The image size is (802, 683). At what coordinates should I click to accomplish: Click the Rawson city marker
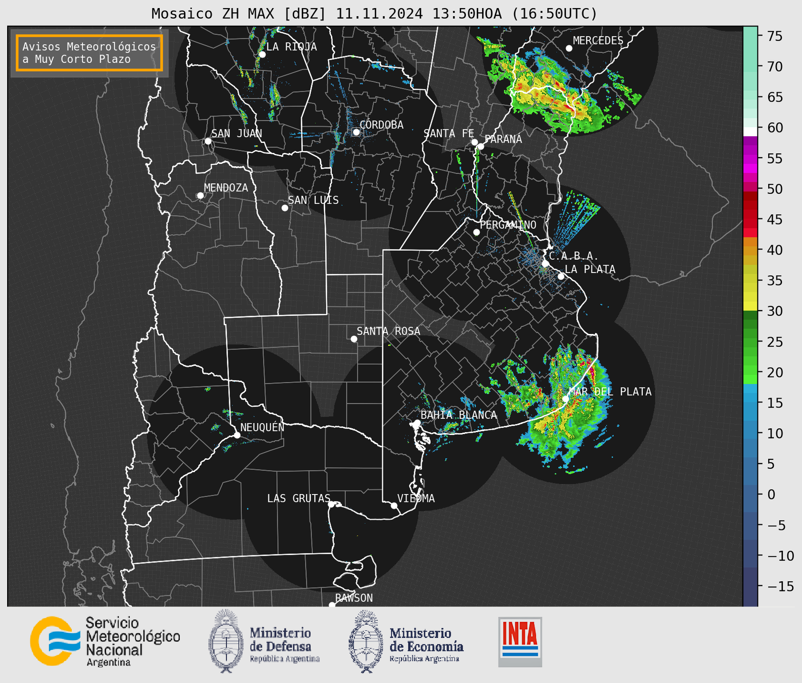pos(332,605)
